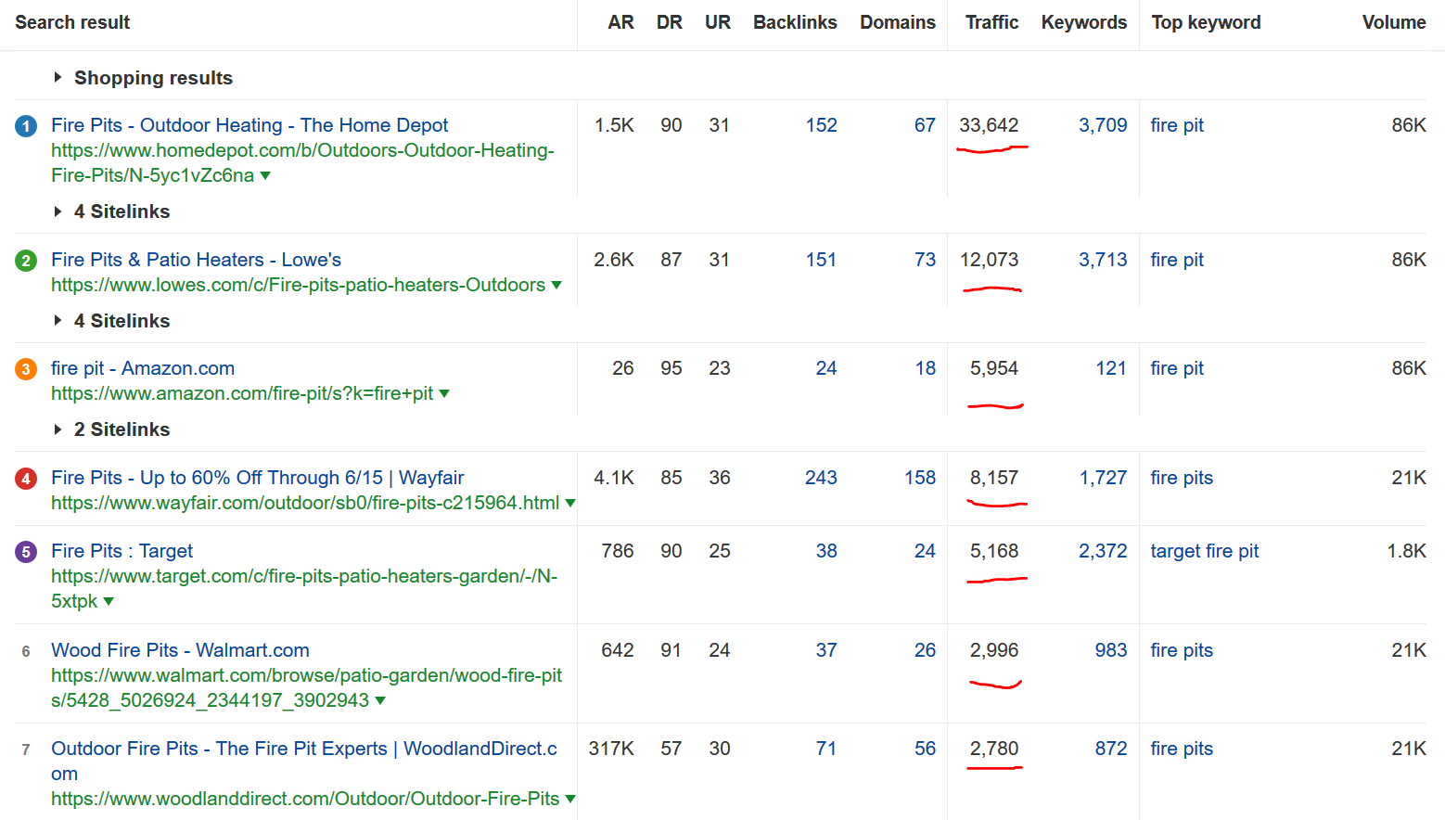Open 'Fire Pits & Patio Heaters - Lowe's' title
Image resolution: width=1445 pixels, height=820 pixels.
[196, 260]
